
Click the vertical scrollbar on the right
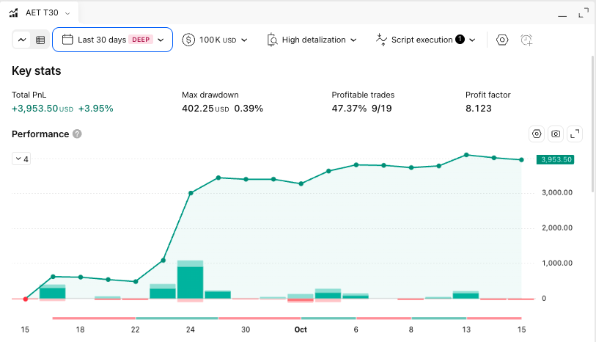click(592, 123)
